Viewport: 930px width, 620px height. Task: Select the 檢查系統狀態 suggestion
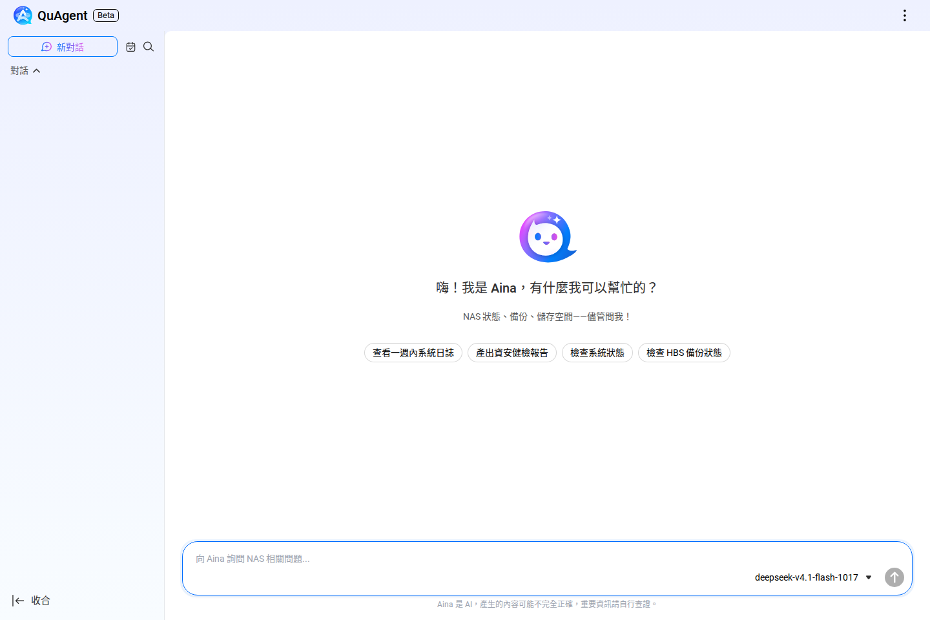(597, 353)
